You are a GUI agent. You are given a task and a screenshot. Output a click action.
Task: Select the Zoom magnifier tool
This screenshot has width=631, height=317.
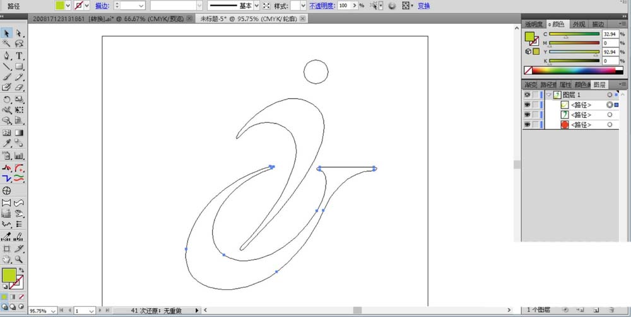click(x=18, y=259)
